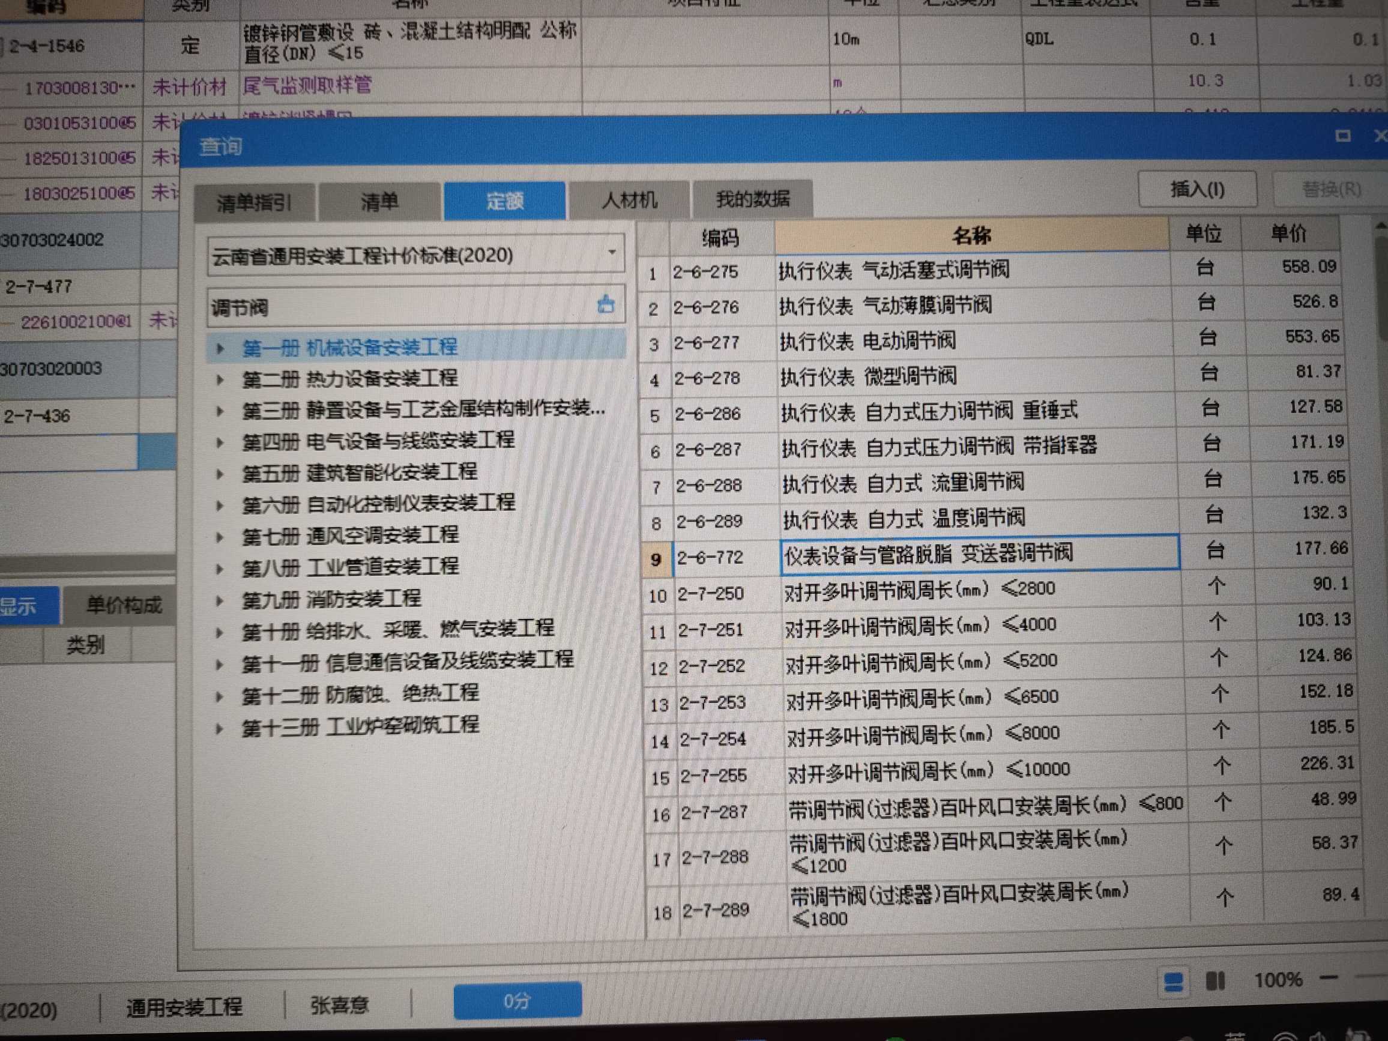This screenshot has height=1041, width=1388.
Task: Click code 2-7-436 in main window
Action: point(37,415)
